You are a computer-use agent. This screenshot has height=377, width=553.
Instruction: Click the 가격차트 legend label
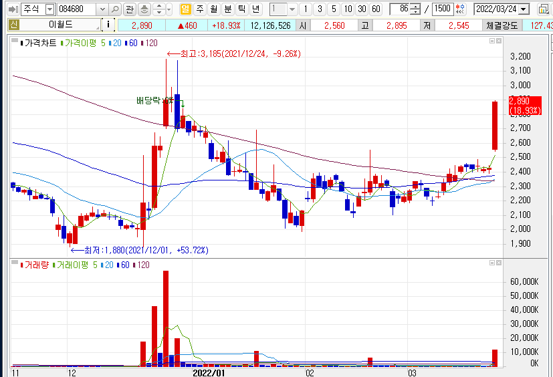point(38,43)
